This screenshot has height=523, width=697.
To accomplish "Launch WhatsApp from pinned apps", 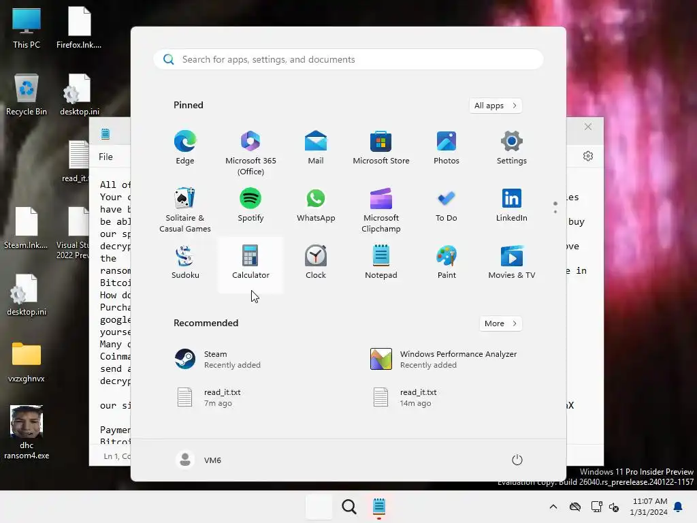I will coord(316,206).
